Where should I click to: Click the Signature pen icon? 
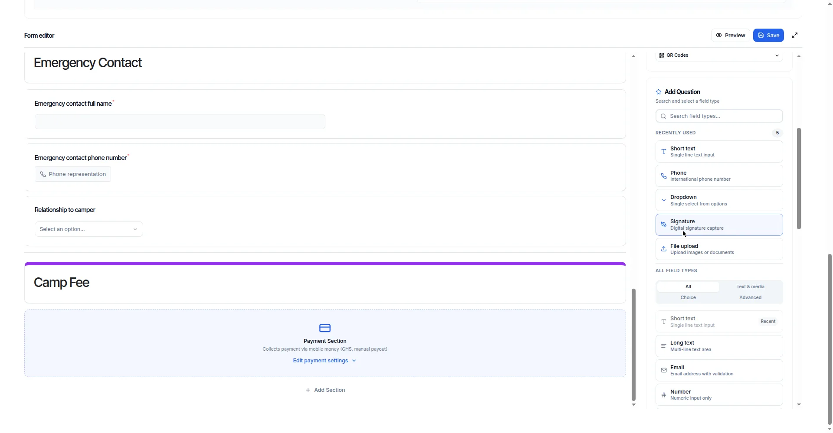pyautogui.click(x=664, y=225)
